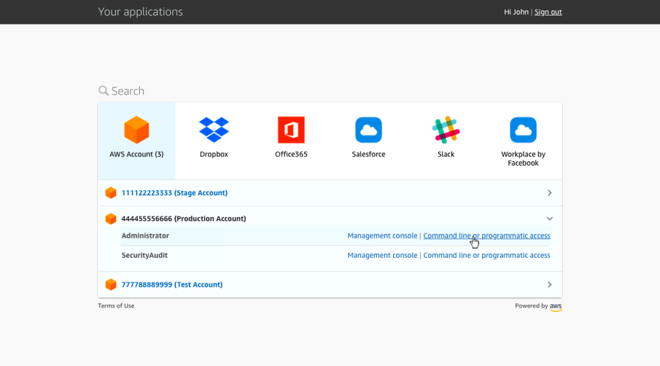Open the Slack application icon
Screen dimensions: 660x366
click(x=446, y=130)
